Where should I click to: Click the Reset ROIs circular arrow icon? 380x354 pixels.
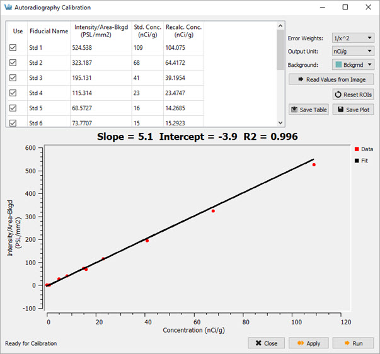[x=340, y=94]
